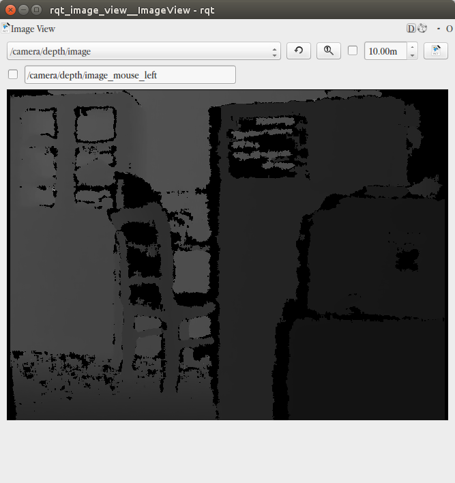Close the rqt window
Viewport: 455px width, 483px height.
point(10,10)
